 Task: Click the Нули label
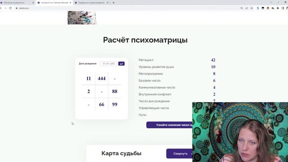pos(143,115)
